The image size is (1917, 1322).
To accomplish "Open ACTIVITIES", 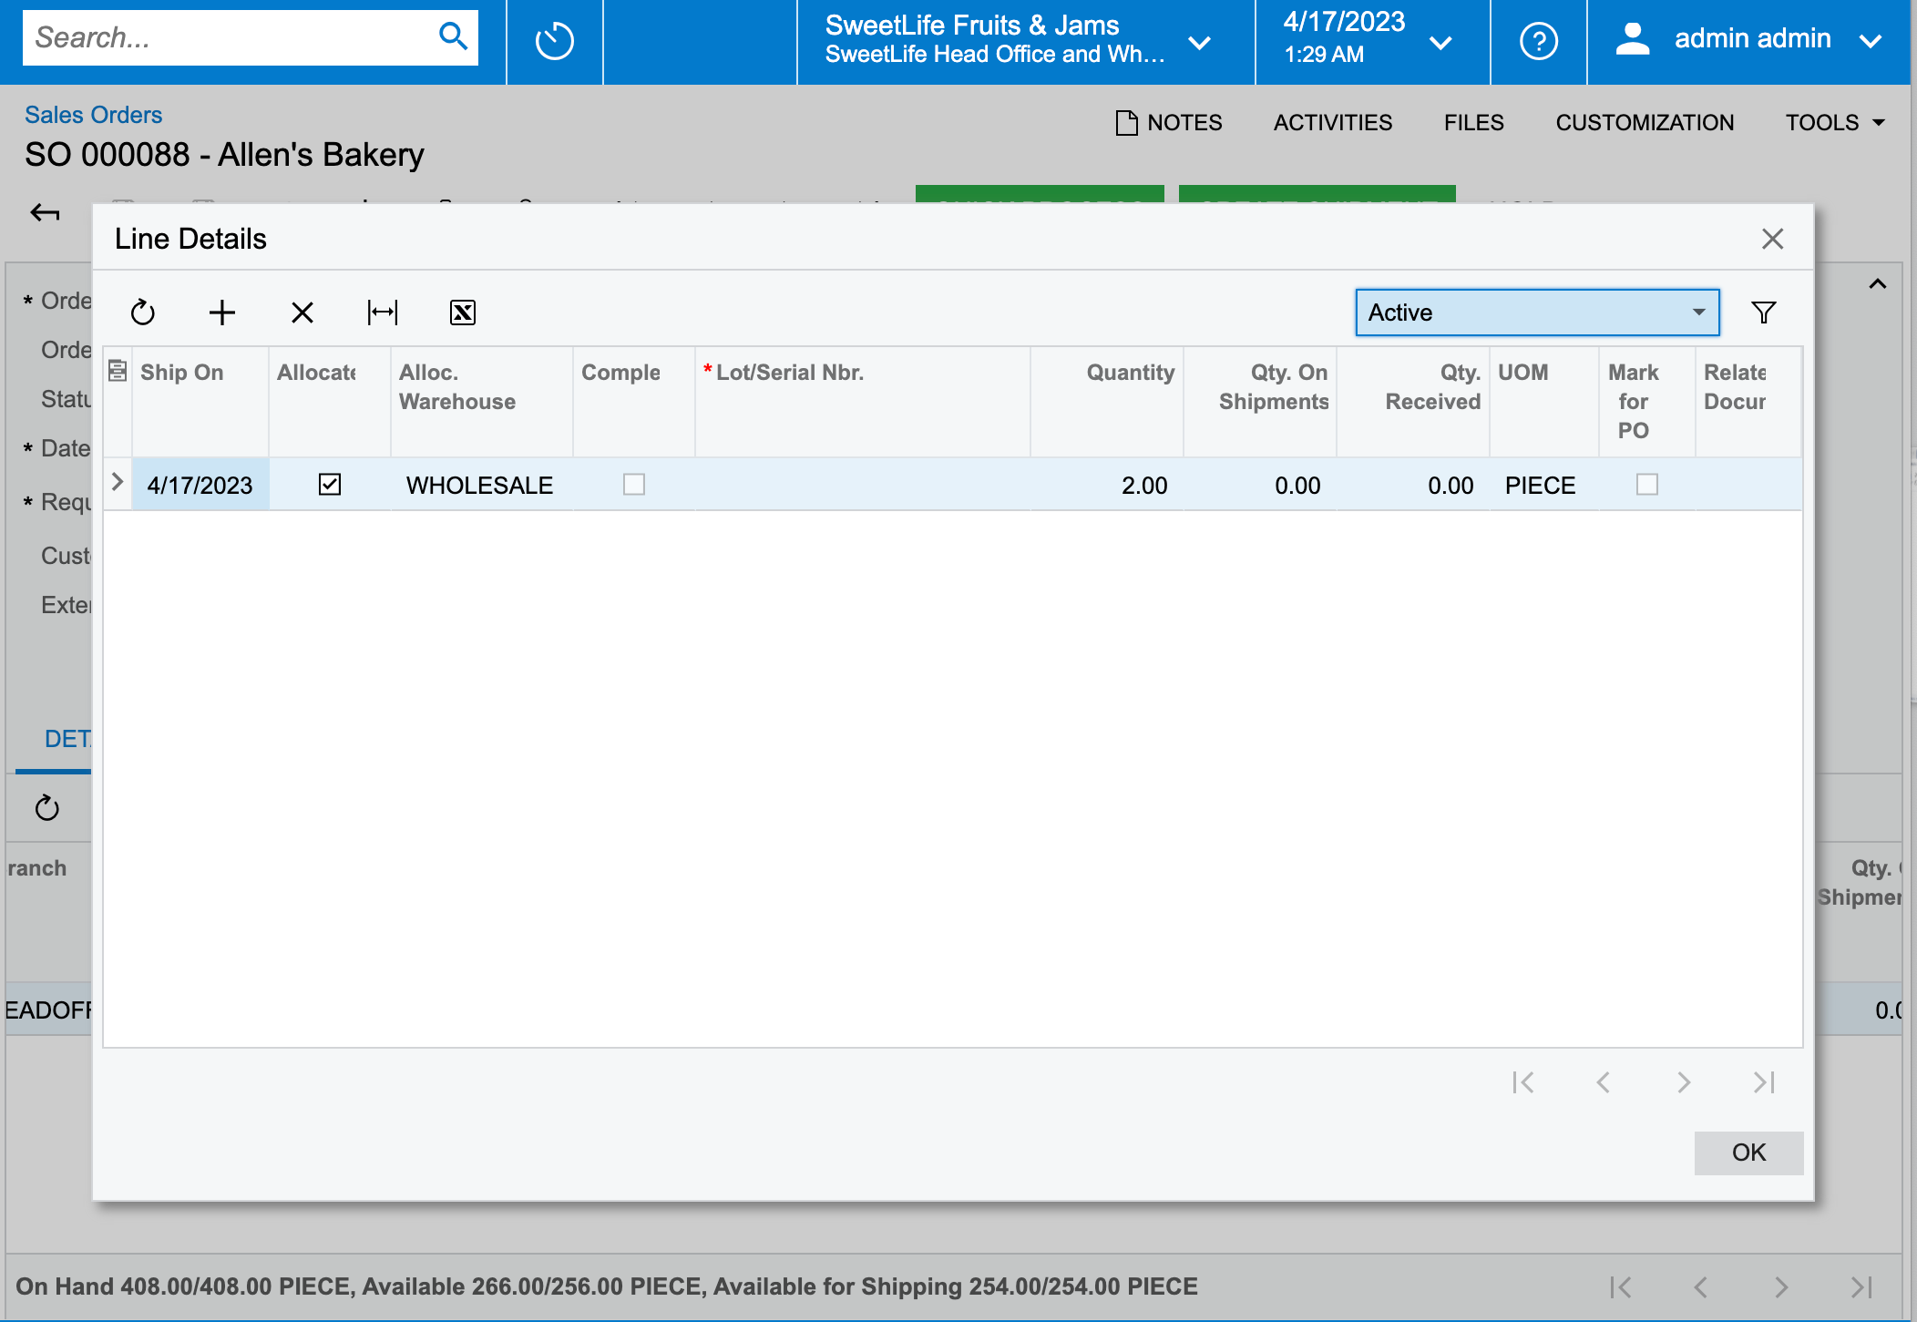I will click(1333, 123).
